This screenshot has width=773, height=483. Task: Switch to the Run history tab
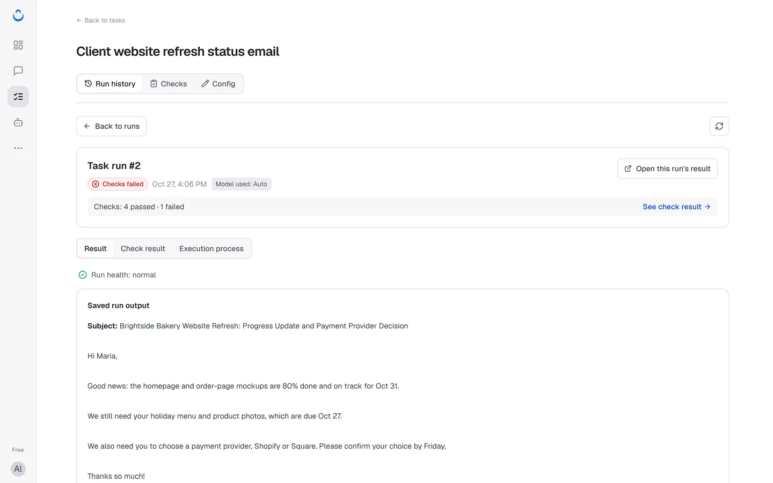click(110, 84)
